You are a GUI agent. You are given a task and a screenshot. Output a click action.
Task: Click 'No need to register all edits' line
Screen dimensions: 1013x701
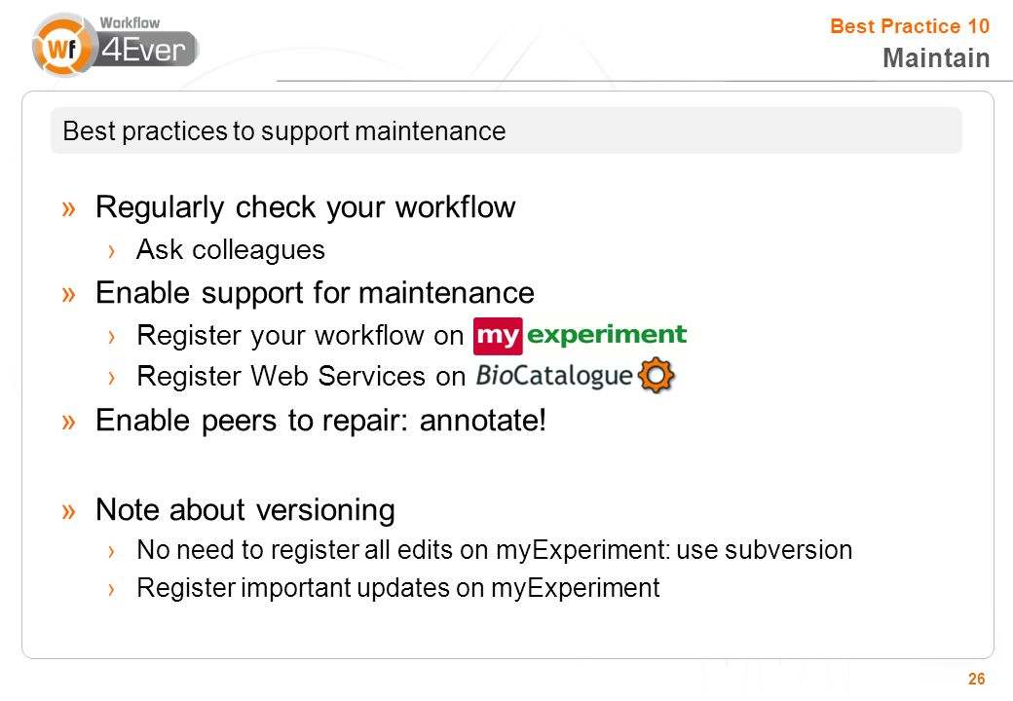tap(494, 550)
